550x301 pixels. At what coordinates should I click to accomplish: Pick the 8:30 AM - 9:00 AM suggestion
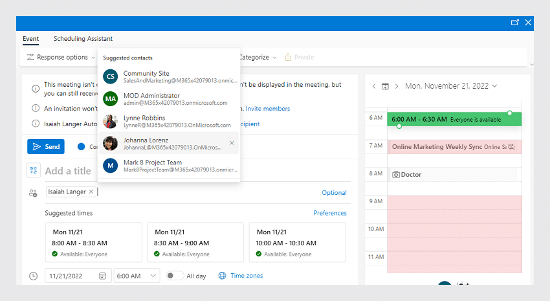click(x=195, y=242)
